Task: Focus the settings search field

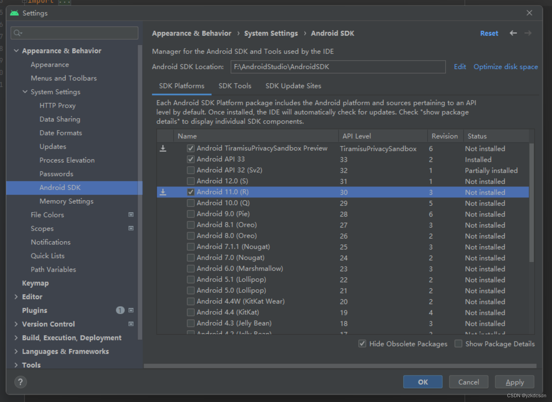Action: 74,33
